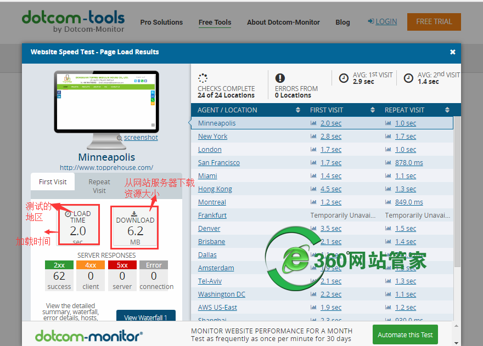Viewport: 483px width, 346px height.
Task: Click View Waterfall 1 button
Action: point(145,316)
